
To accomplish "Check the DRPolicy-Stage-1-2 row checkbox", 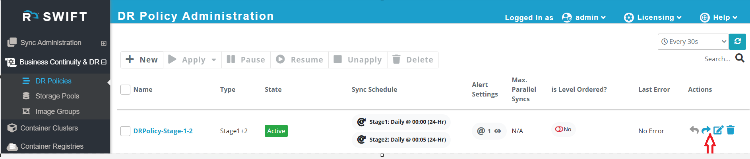I will pos(125,131).
